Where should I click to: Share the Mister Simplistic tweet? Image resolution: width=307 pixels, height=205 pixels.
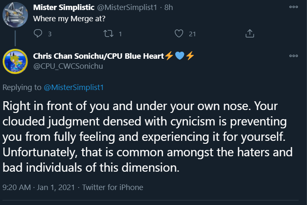[249, 33]
